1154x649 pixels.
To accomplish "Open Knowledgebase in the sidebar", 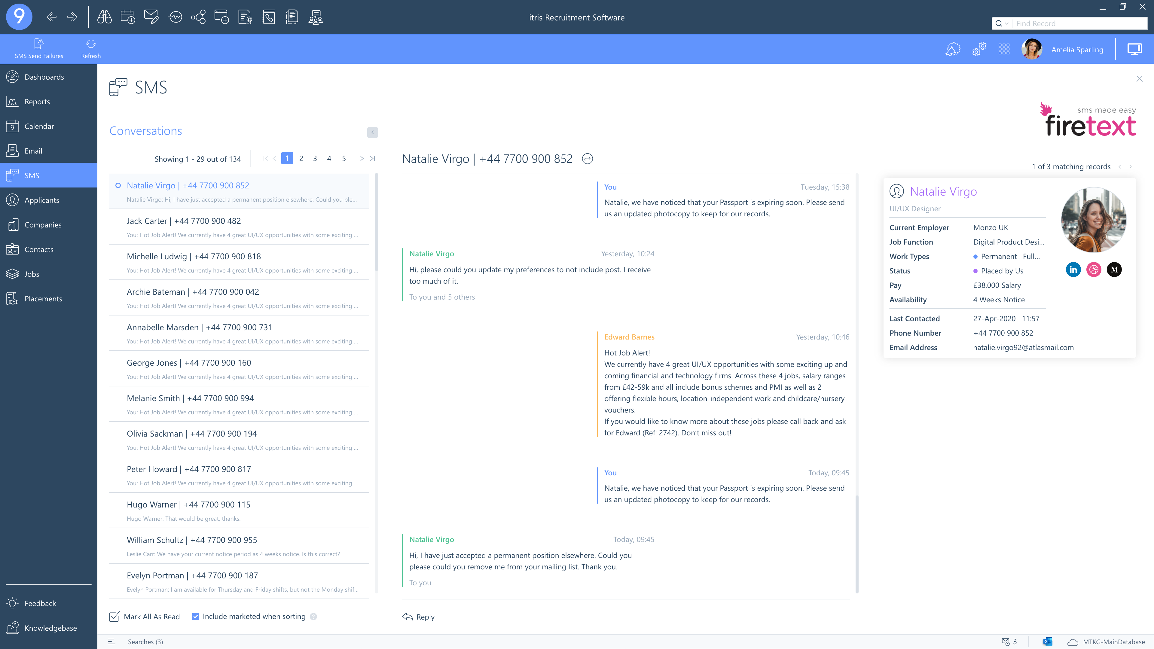I will pyautogui.click(x=48, y=628).
